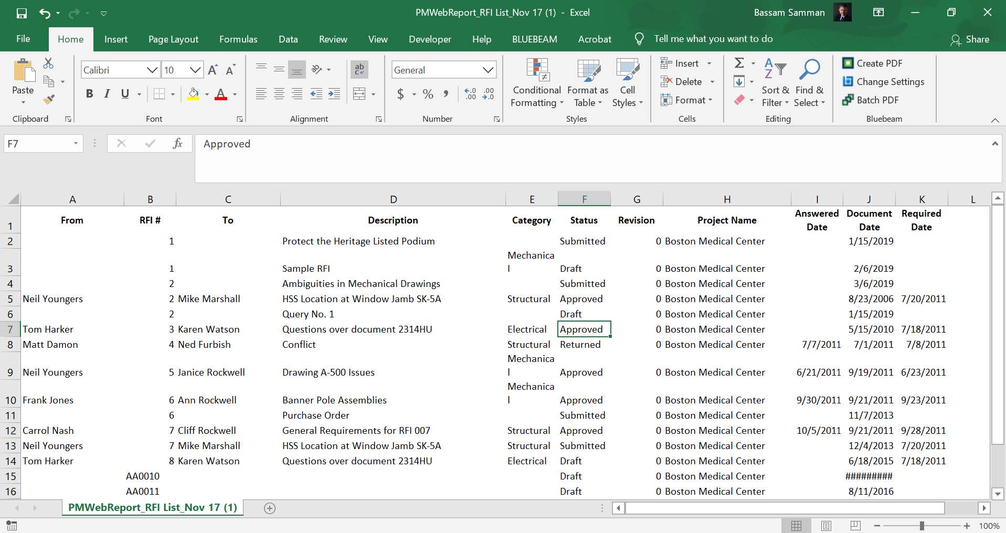The width and height of the screenshot is (1006, 533).
Task: Increase font size with the larger A
Action: coord(213,70)
